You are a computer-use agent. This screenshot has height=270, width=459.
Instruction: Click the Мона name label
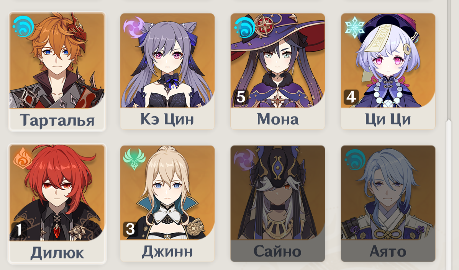tap(278, 119)
